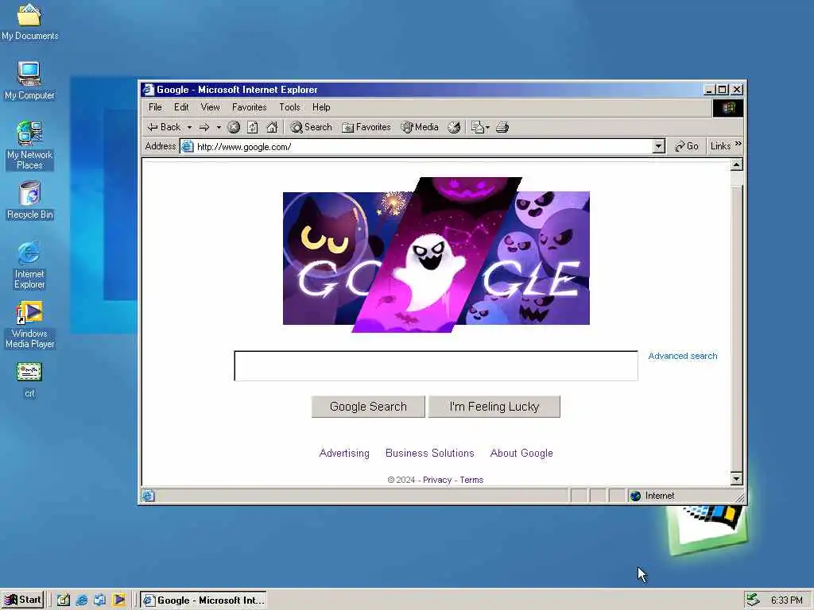This screenshot has height=610, width=814.
Task: Open the Windows Start menu
Action: pos(23,600)
